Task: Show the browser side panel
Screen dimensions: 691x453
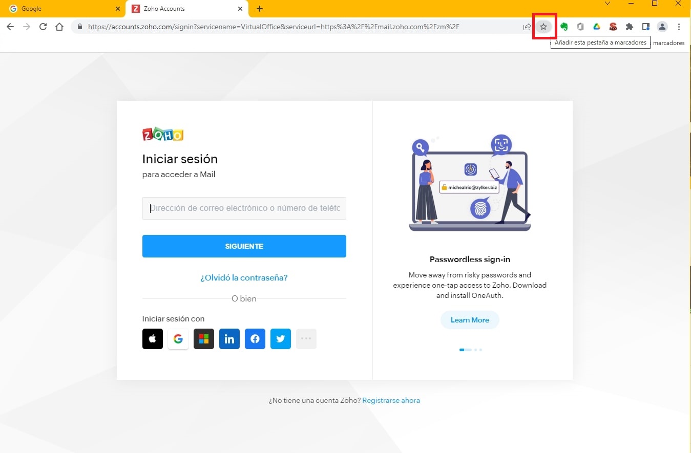Action: click(646, 27)
